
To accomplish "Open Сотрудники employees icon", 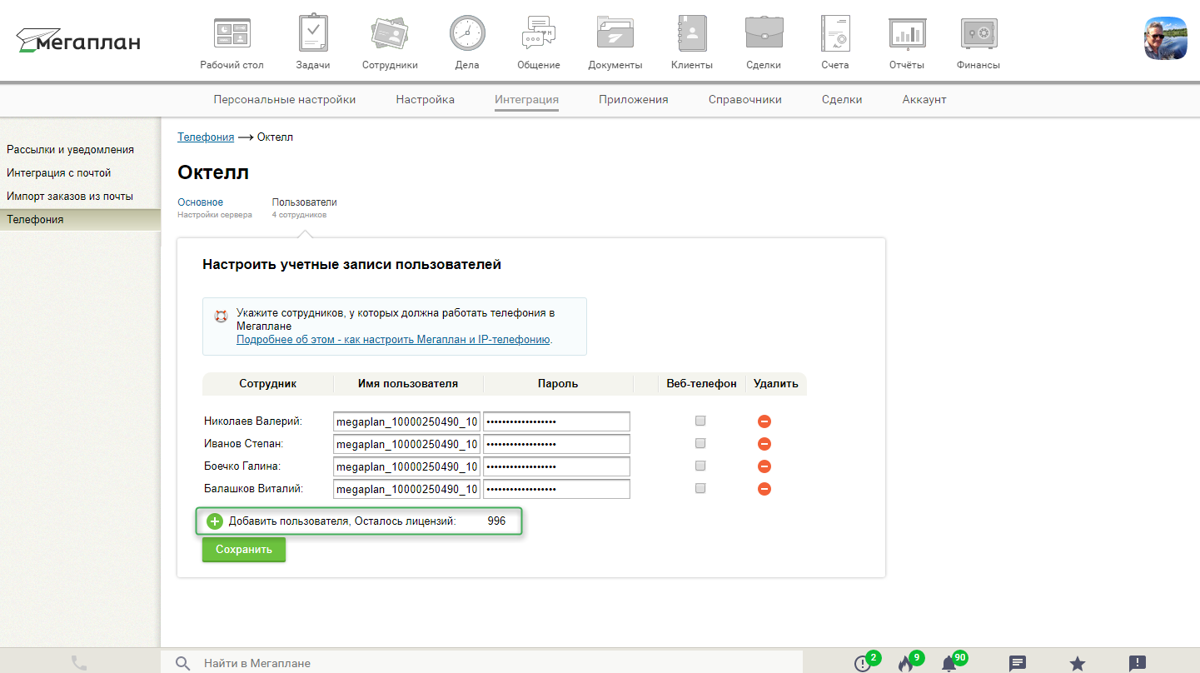I will click(390, 34).
